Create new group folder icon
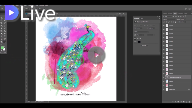The height and width of the screenshot is (108, 192). pos(184,102)
